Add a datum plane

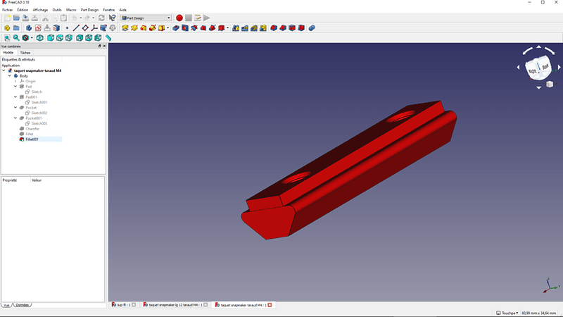tap(85, 28)
